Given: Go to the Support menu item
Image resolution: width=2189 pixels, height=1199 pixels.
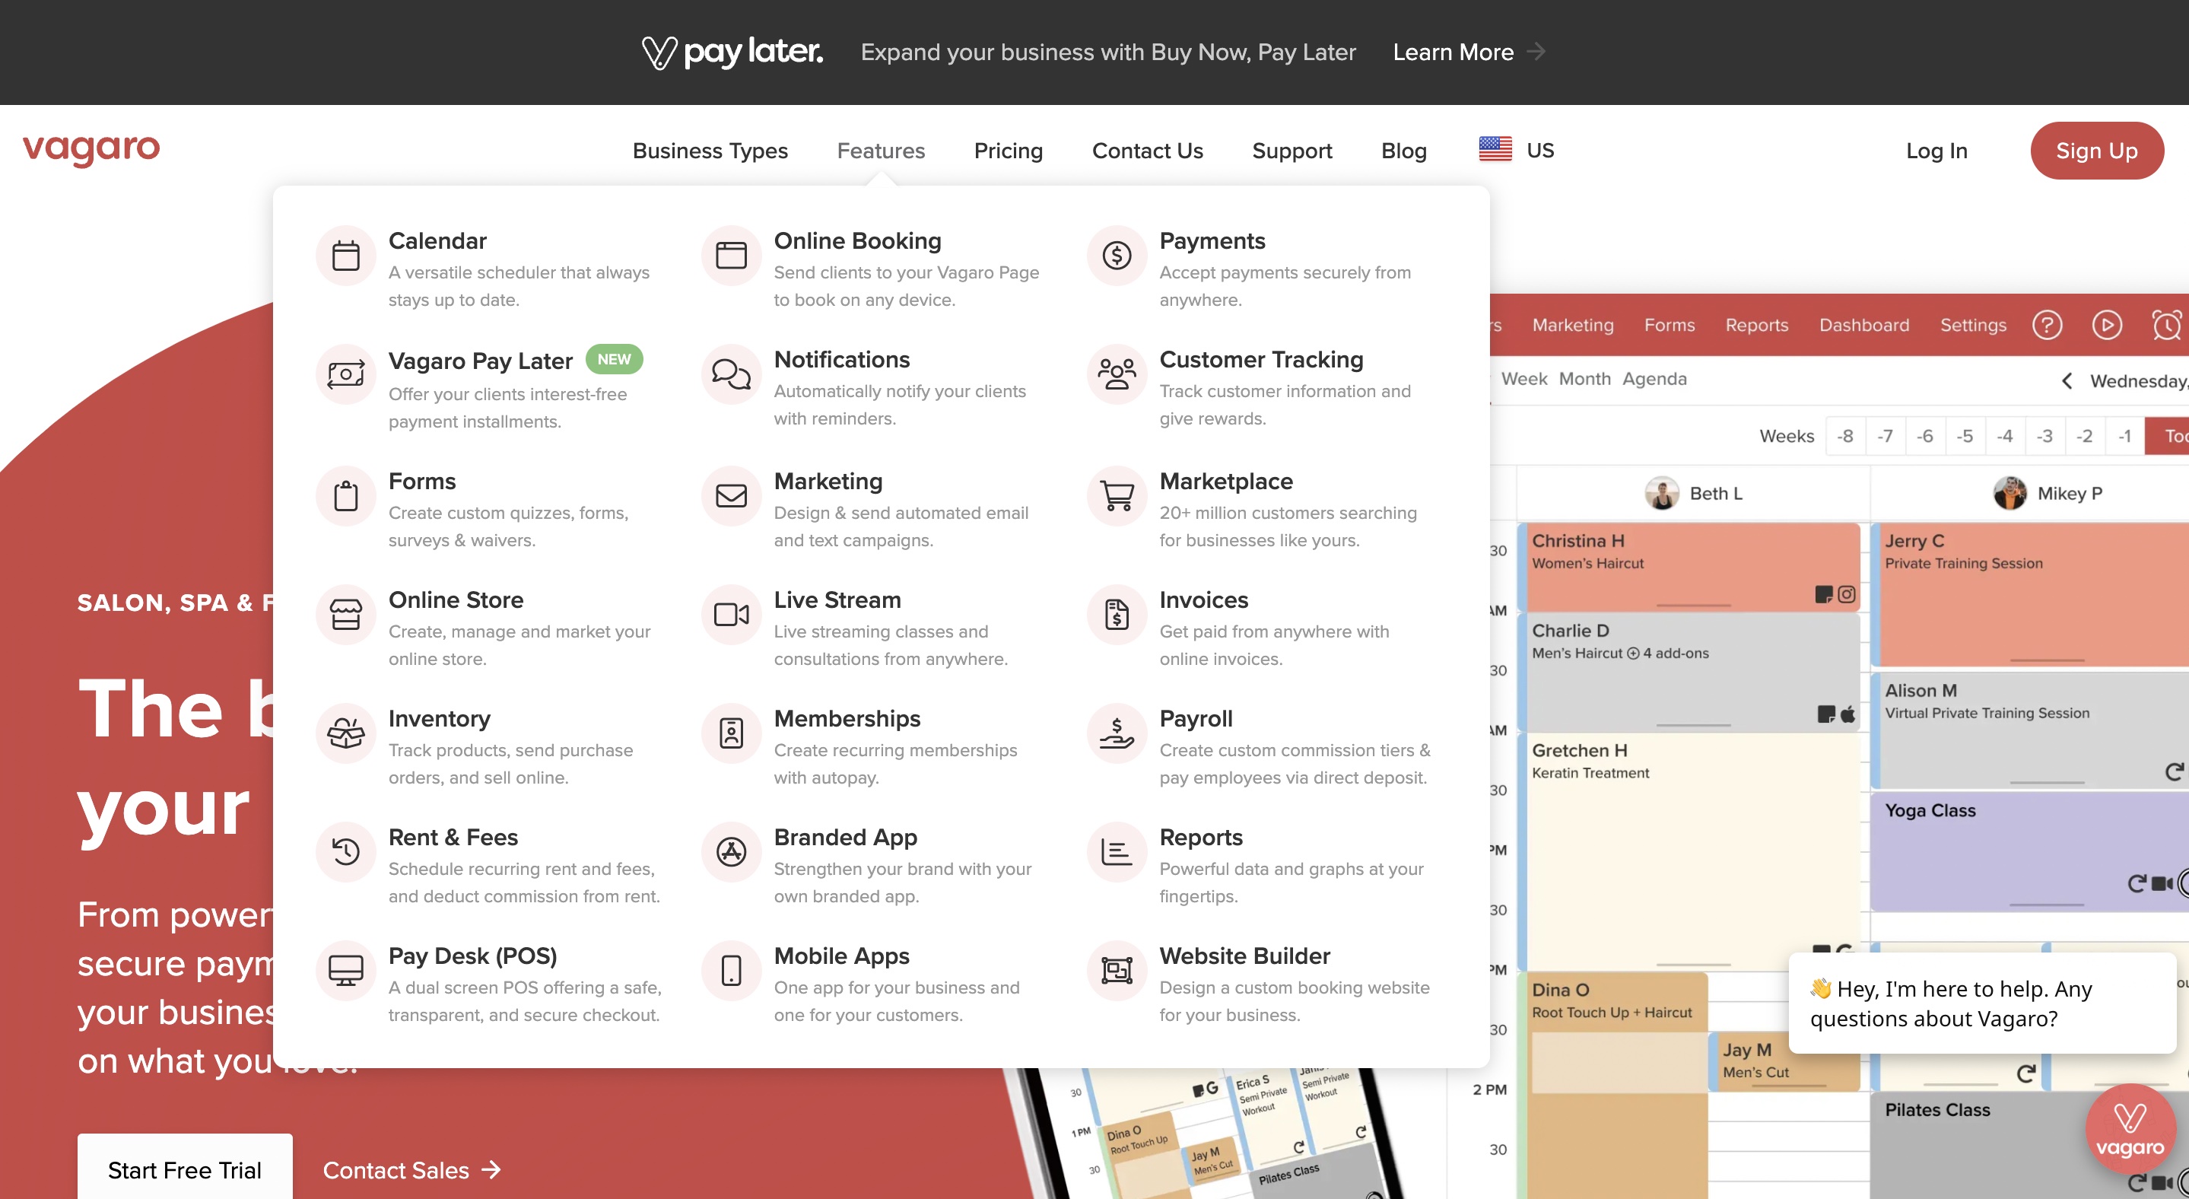Looking at the screenshot, I should [x=1291, y=151].
